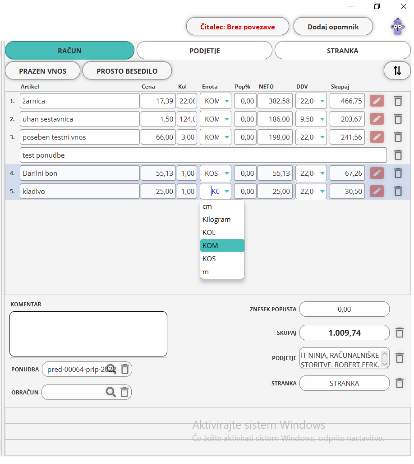Clear the OBRAČUN field with trash icon

point(124,392)
